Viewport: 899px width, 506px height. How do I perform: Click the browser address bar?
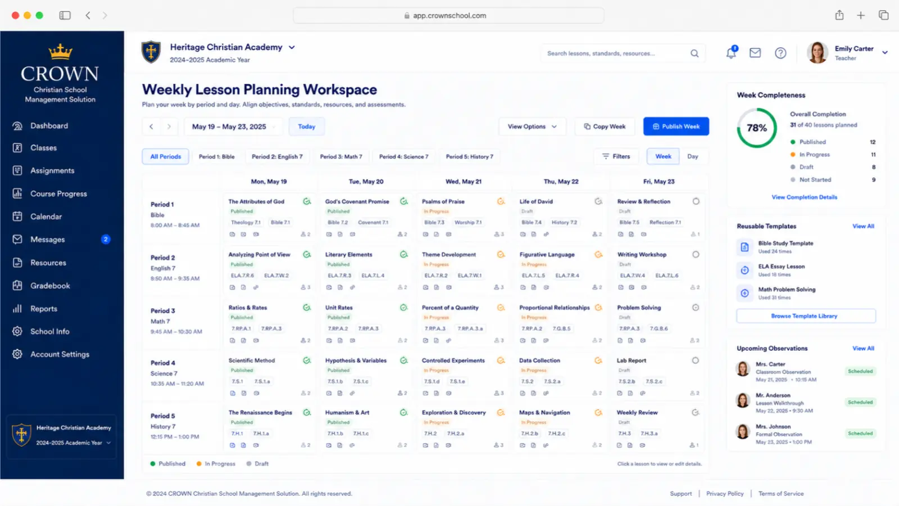pyautogui.click(x=448, y=15)
